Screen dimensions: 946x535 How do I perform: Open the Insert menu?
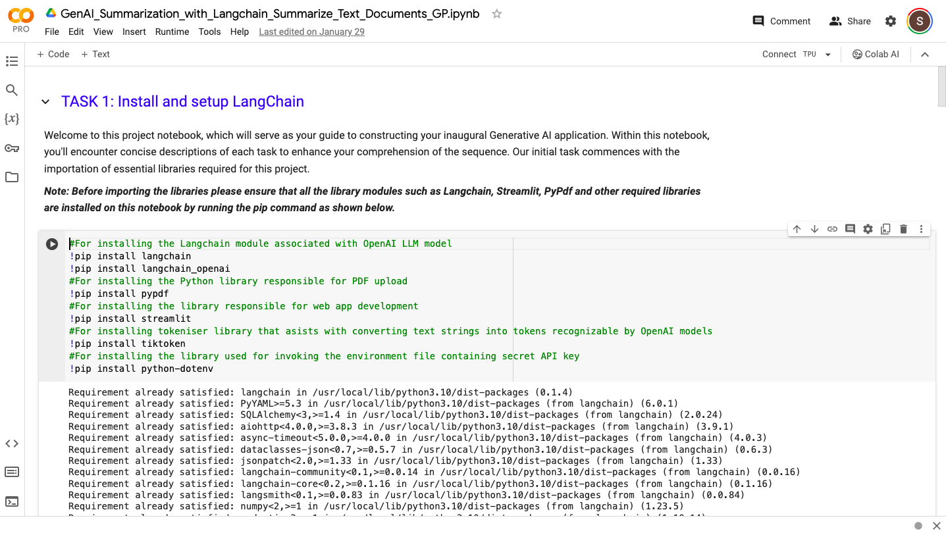tap(134, 32)
